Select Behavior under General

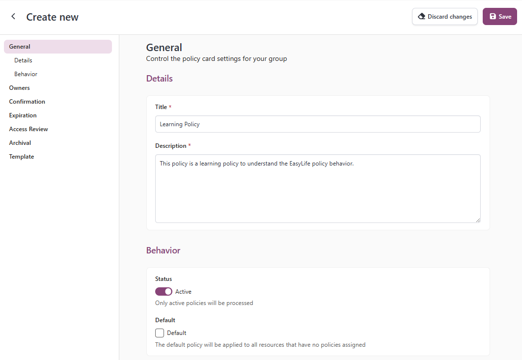click(x=25, y=74)
